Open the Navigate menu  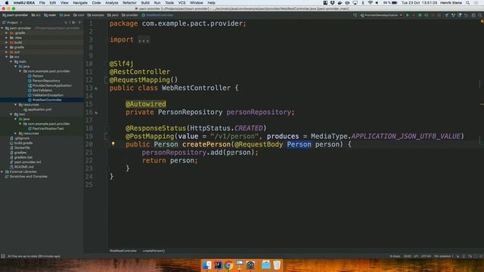(x=80, y=3)
